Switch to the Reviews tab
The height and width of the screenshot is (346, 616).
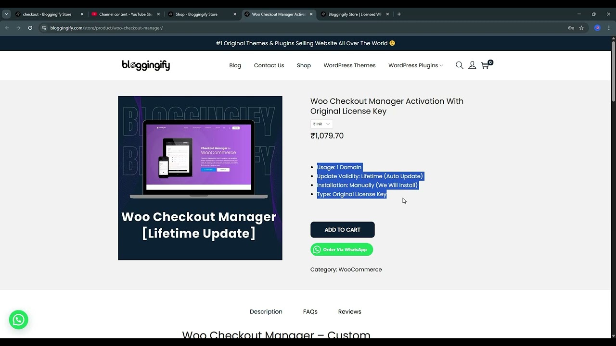349,312
